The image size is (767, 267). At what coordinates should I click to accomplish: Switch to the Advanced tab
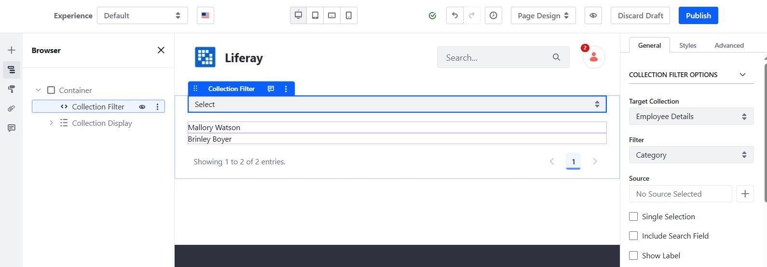pos(729,45)
